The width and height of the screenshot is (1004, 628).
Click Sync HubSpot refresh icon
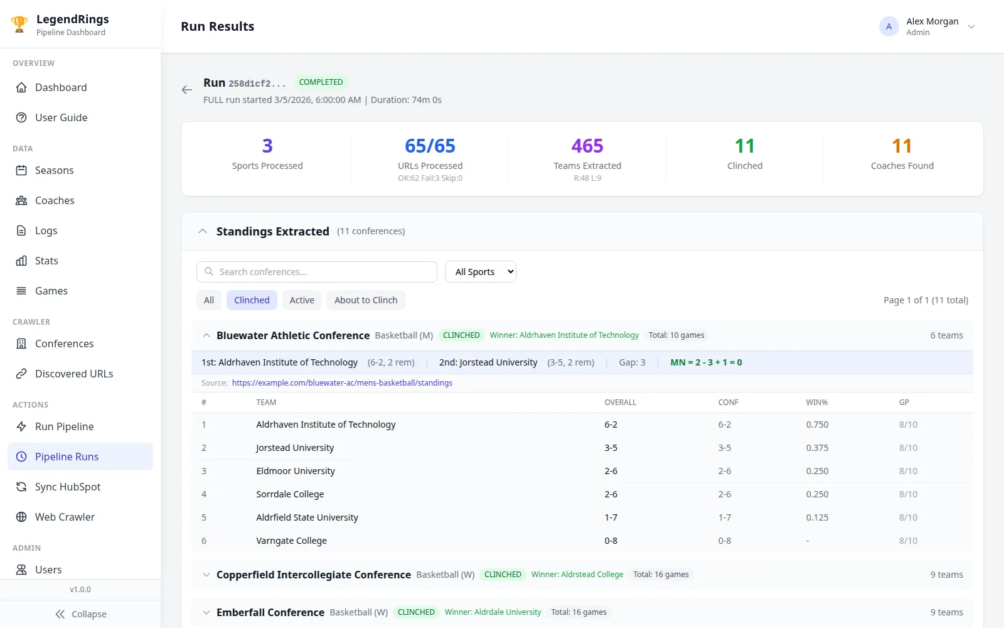tap(21, 487)
